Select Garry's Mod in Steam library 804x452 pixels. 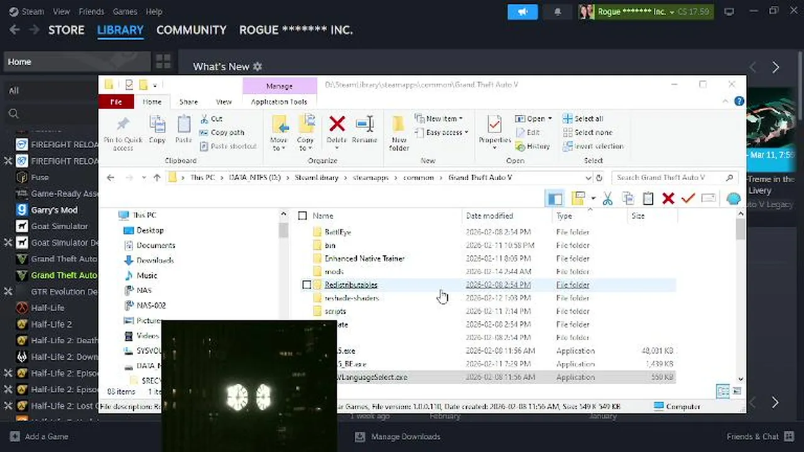click(54, 210)
